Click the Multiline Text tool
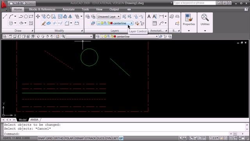 coord(149,16)
